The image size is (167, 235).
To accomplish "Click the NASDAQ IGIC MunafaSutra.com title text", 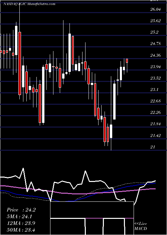I will coord(29,4).
